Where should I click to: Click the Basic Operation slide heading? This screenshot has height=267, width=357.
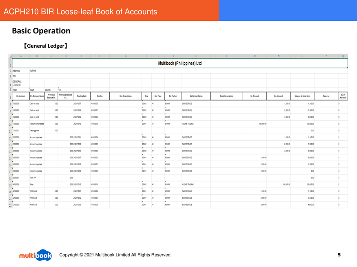pos(41,31)
